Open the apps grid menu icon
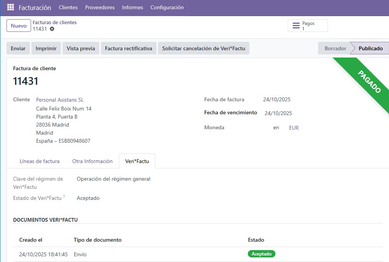 point(10,7)
